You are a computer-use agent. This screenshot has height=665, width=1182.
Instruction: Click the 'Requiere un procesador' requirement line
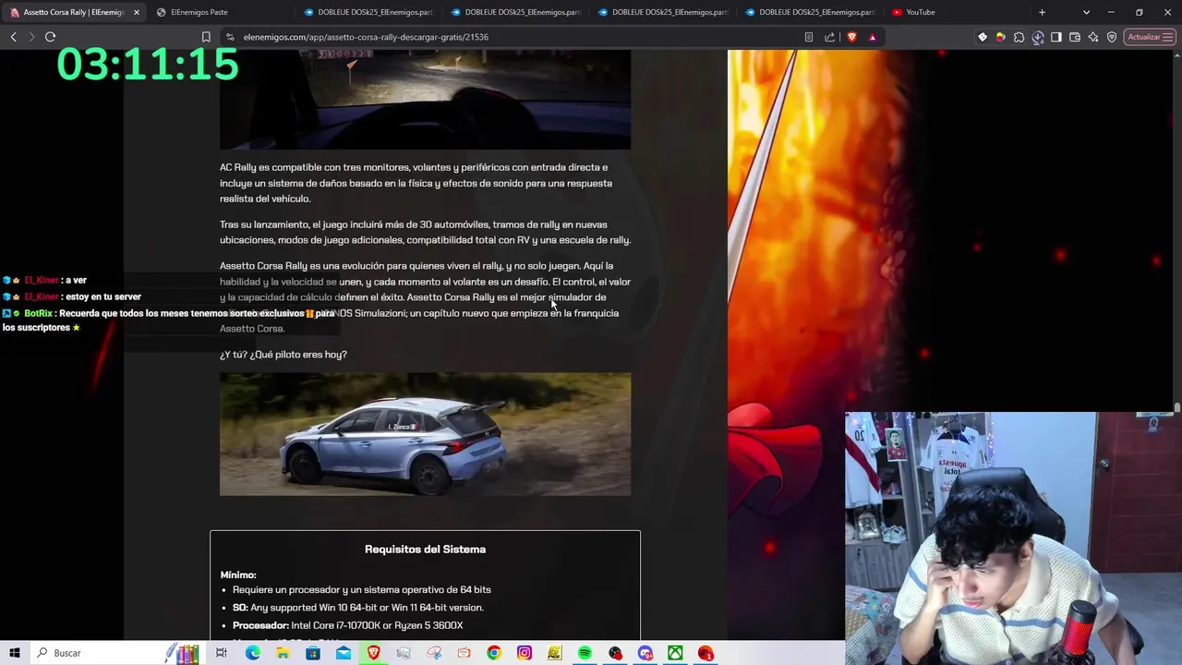(362, 589)
